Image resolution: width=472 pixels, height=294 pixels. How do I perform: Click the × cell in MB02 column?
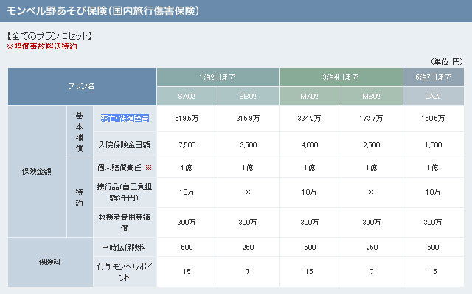[372, 192]
